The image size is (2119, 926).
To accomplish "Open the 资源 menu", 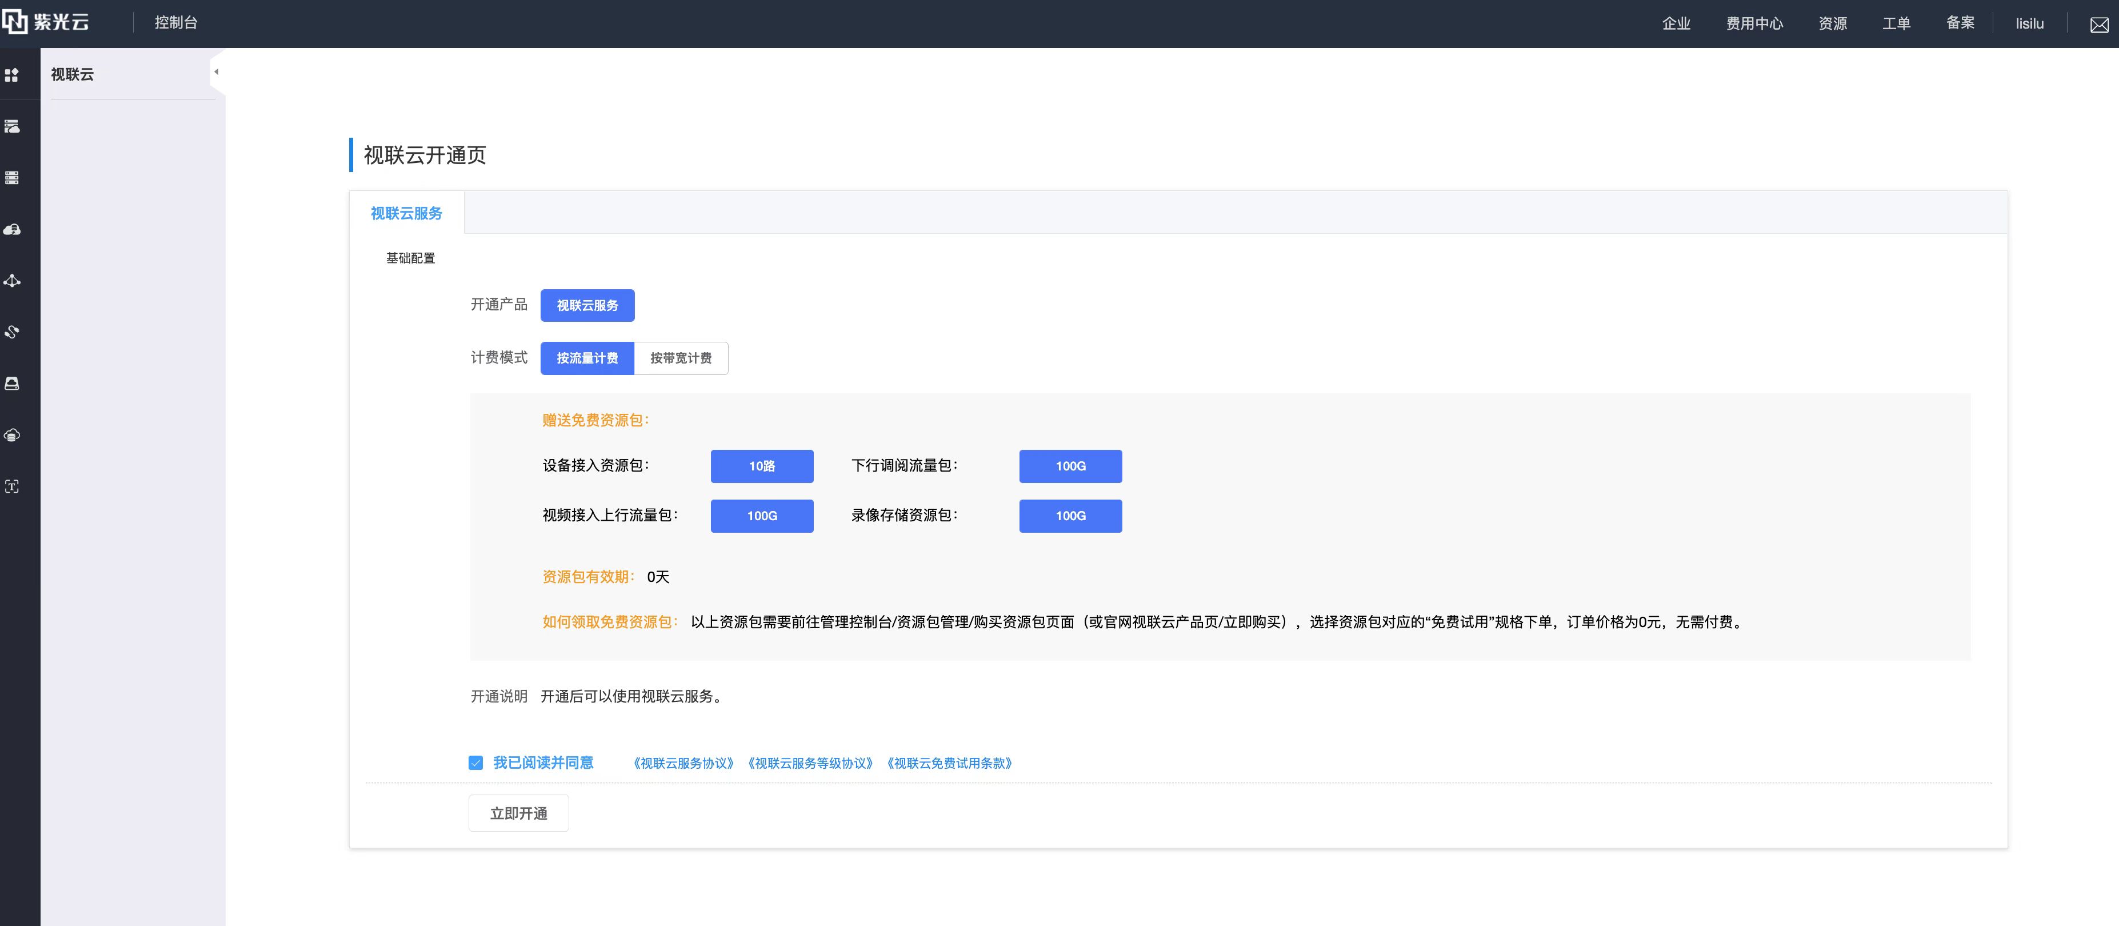I will (1832, 24).
